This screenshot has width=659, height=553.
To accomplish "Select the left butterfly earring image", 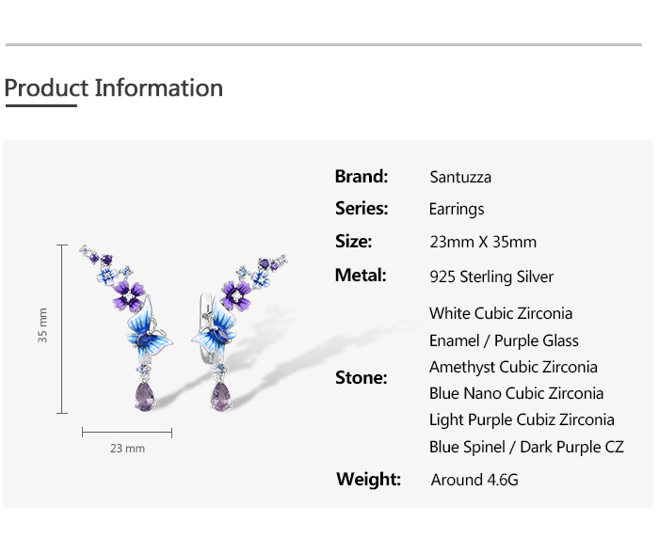I will [133, 324].
